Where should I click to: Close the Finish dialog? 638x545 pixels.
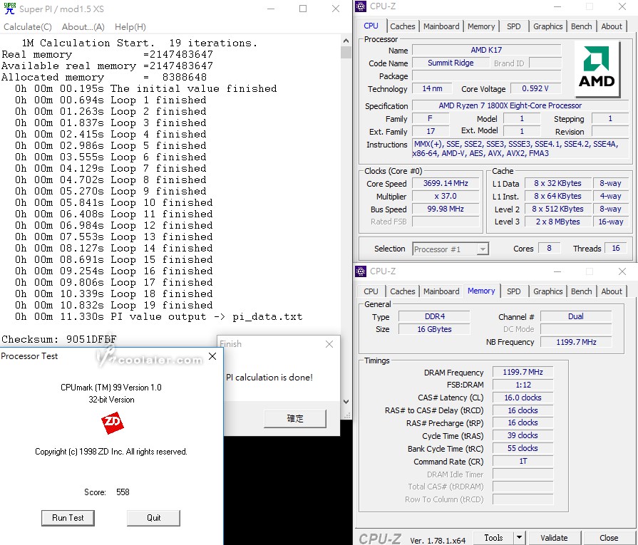329,344
